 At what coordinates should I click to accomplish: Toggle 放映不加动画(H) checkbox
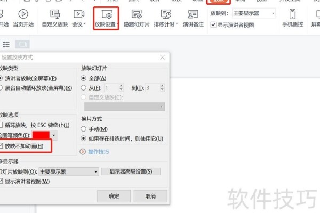point(1,146)
